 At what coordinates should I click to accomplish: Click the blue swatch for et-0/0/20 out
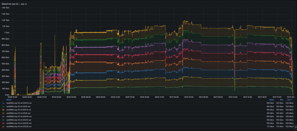coord(3,103)
